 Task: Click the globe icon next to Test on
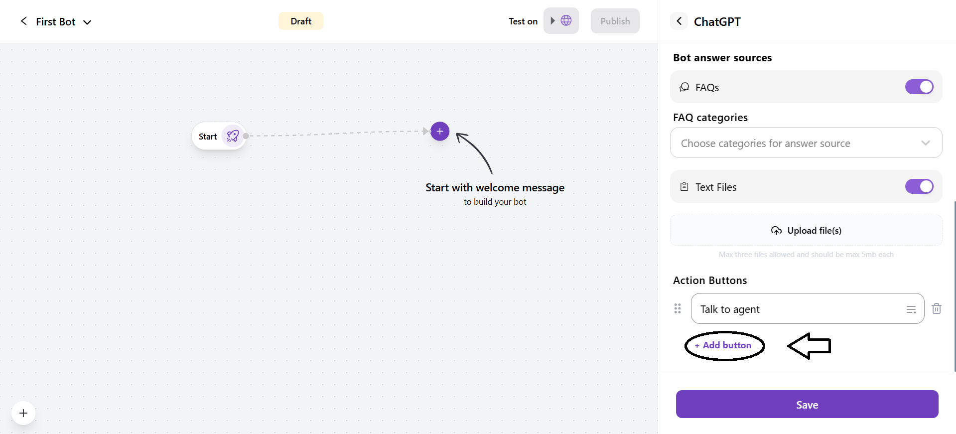566,21
